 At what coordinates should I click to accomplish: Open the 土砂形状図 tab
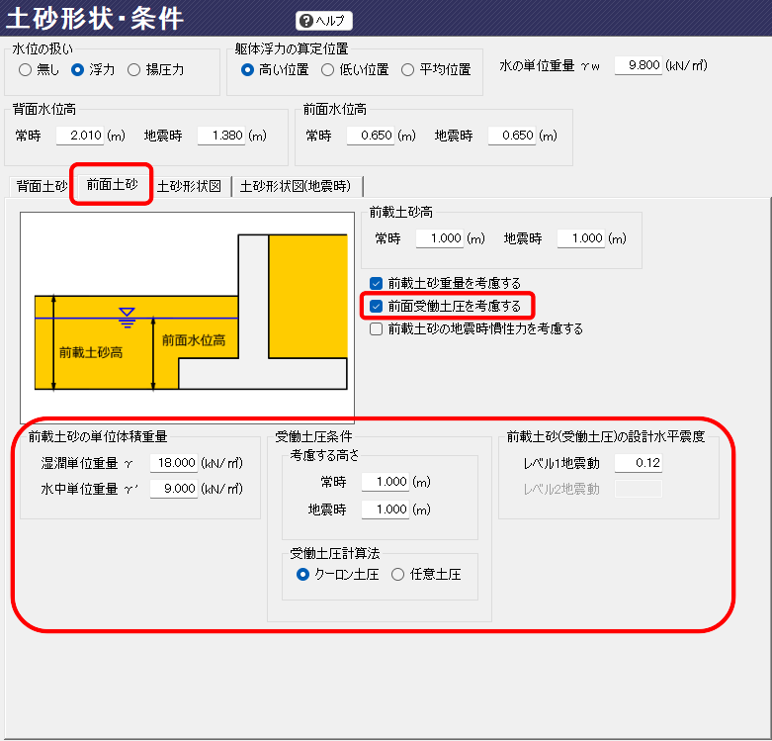190,186
